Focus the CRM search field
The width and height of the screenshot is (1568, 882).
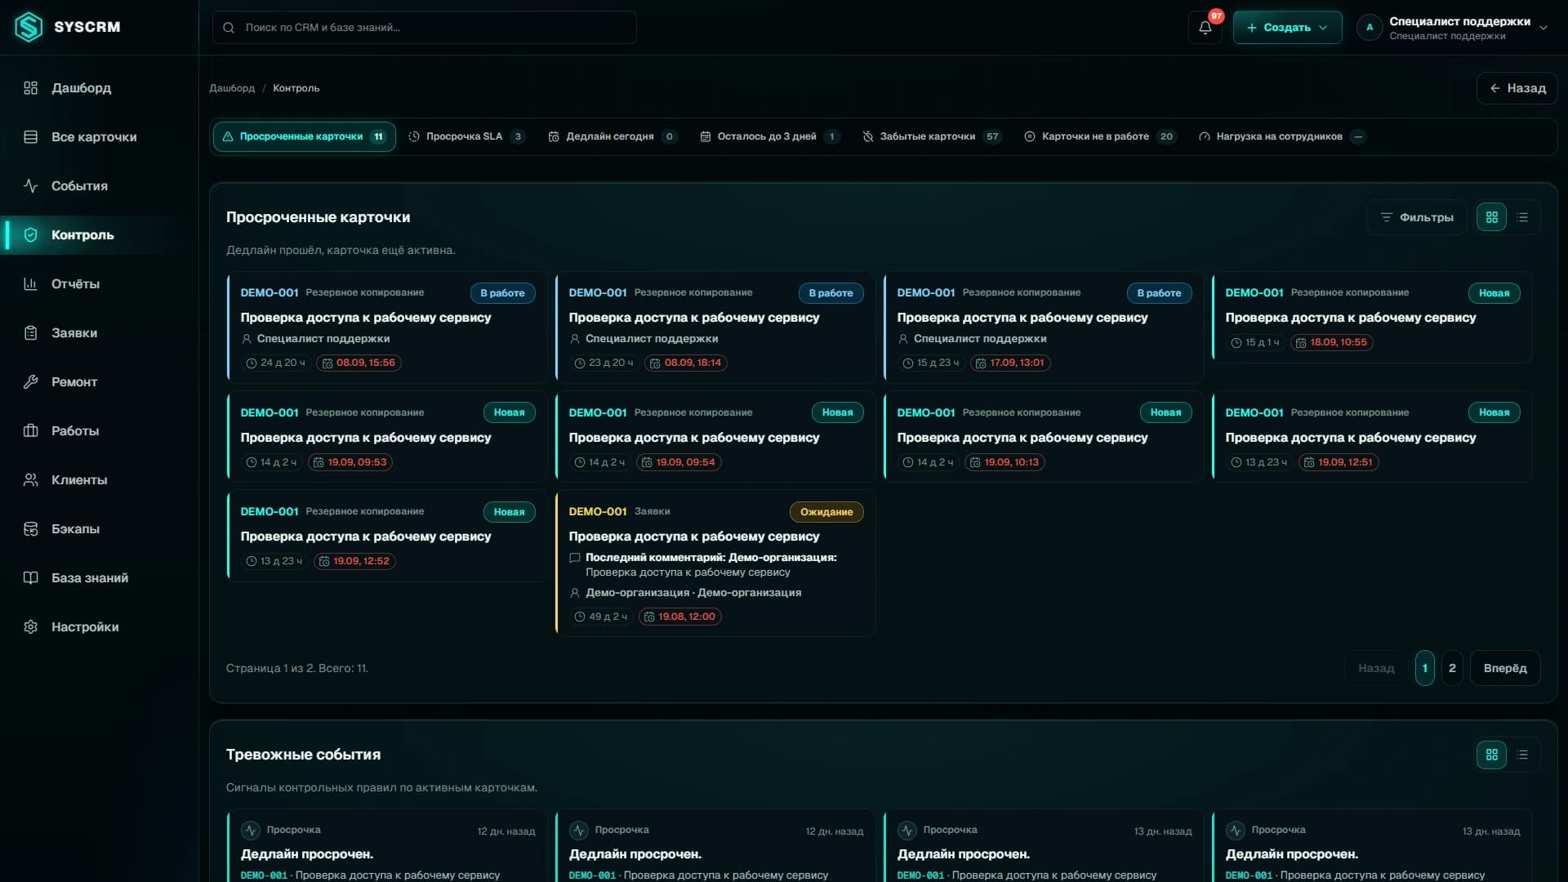tap(424, 27)
